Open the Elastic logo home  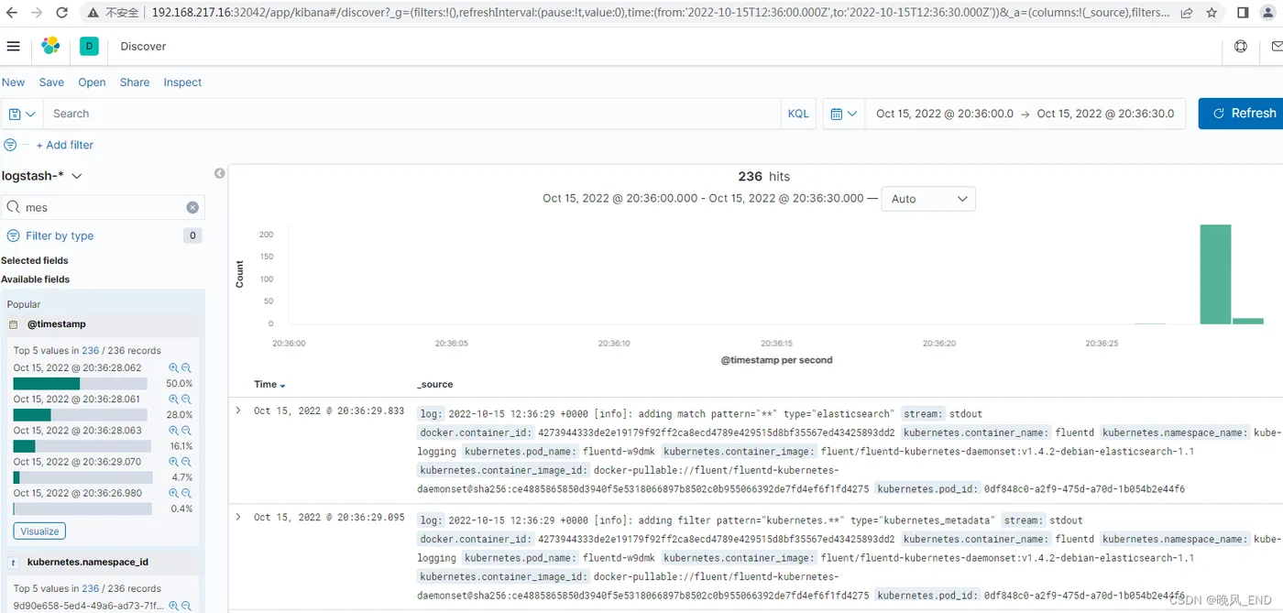50,46
